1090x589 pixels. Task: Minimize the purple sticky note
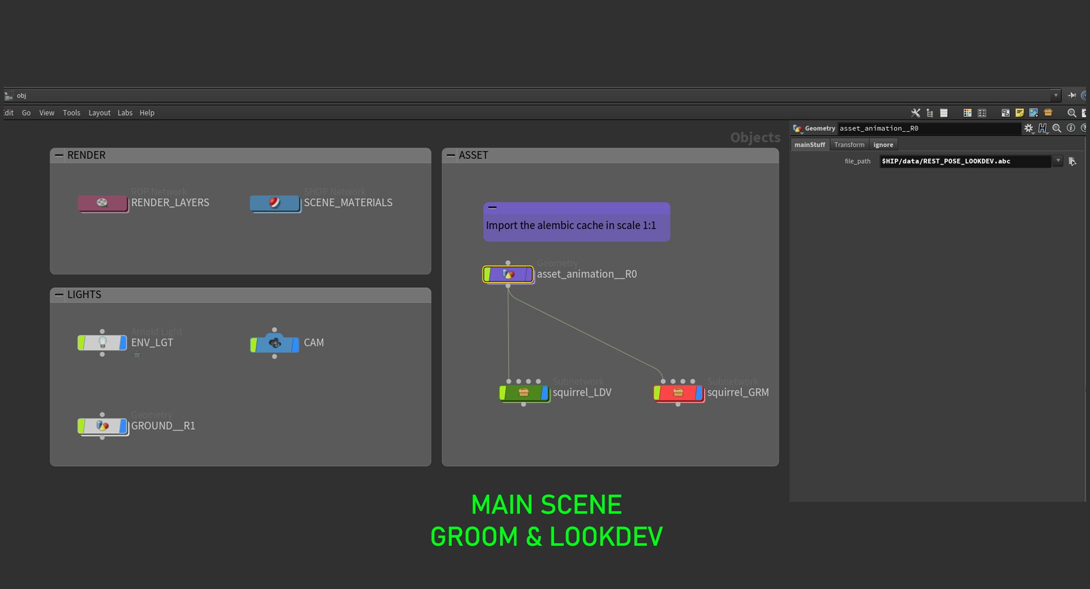492,207
